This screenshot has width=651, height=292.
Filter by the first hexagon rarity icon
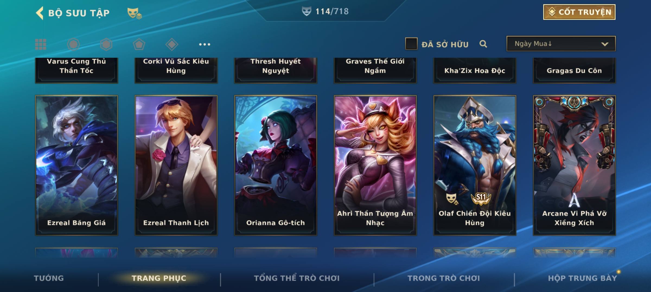pos(73,44)
